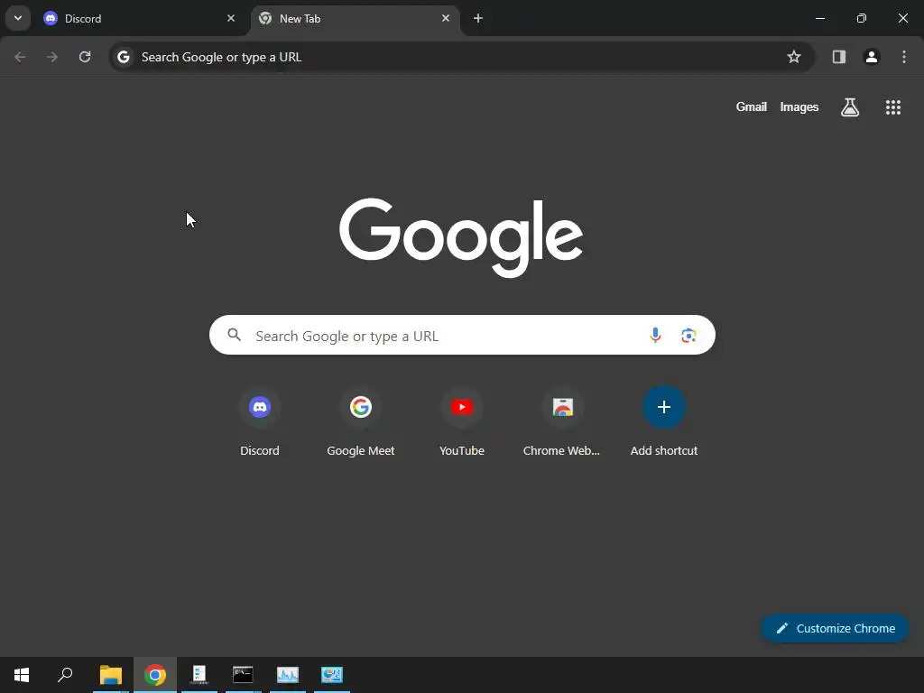Click the Google logo
Viewport: 924px width, 693px height.
461,237
